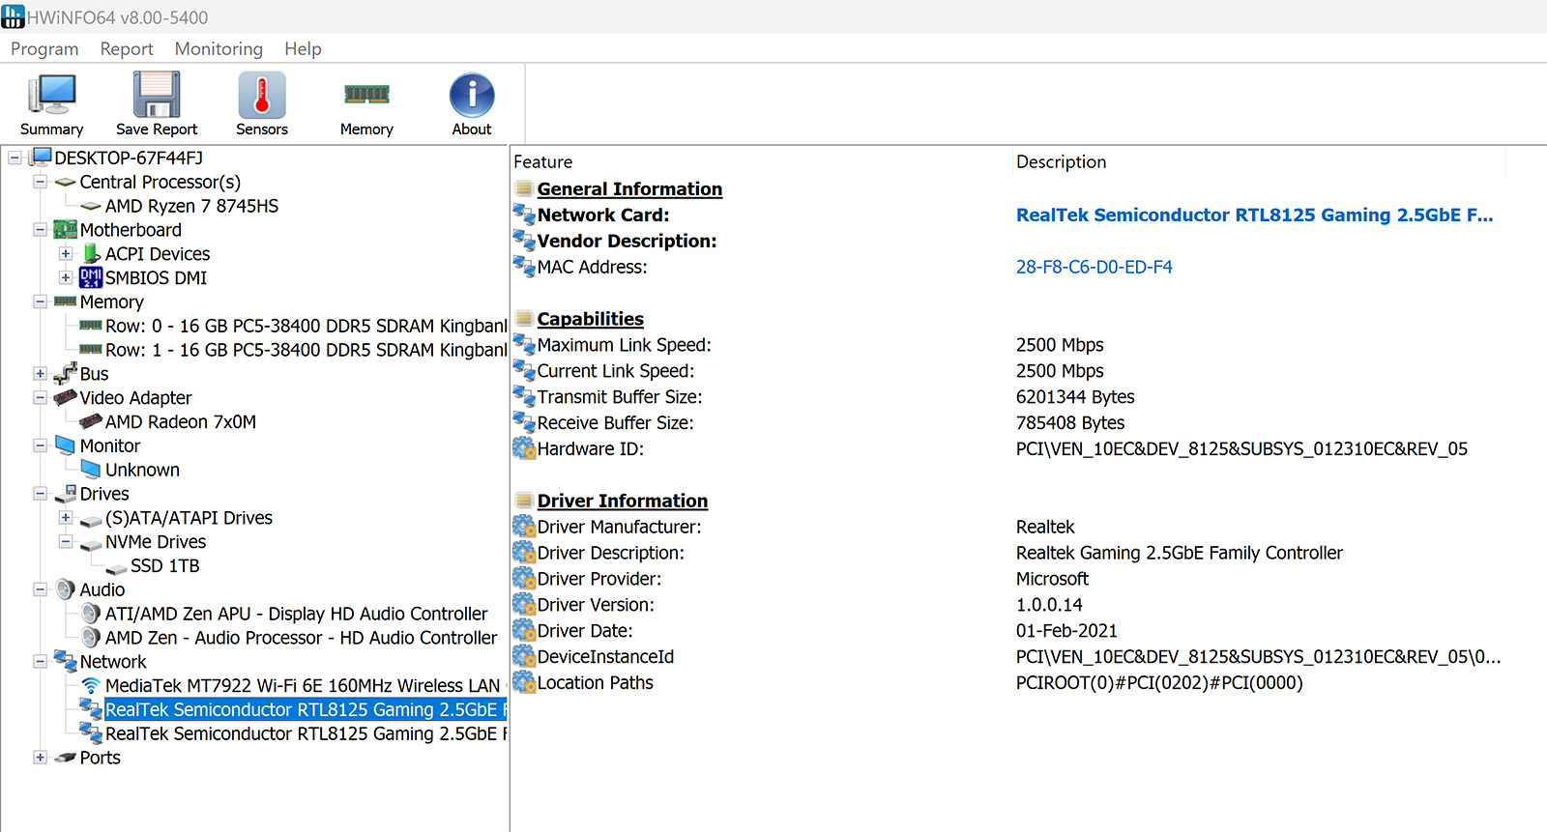The height and width of the screenshot is (832, 1547).
Task: Expand the (S)ATA/ATAPI Drives node
Action: click(66, 518)
